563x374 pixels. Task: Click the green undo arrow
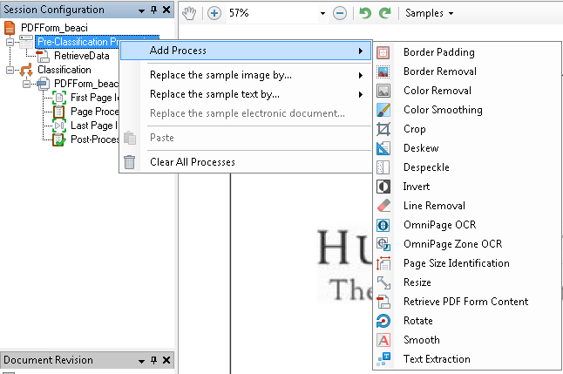[365, 14]
